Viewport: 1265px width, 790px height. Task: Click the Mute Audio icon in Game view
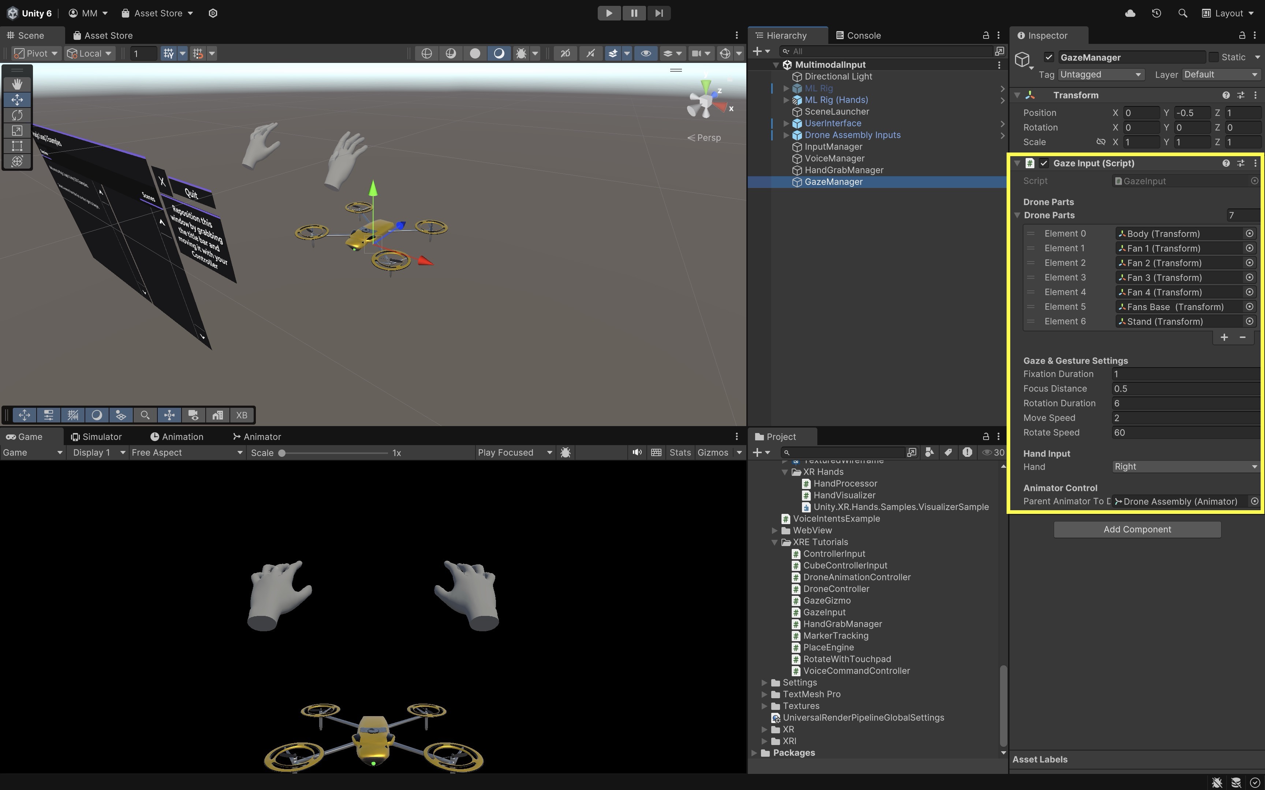[637, 452]
